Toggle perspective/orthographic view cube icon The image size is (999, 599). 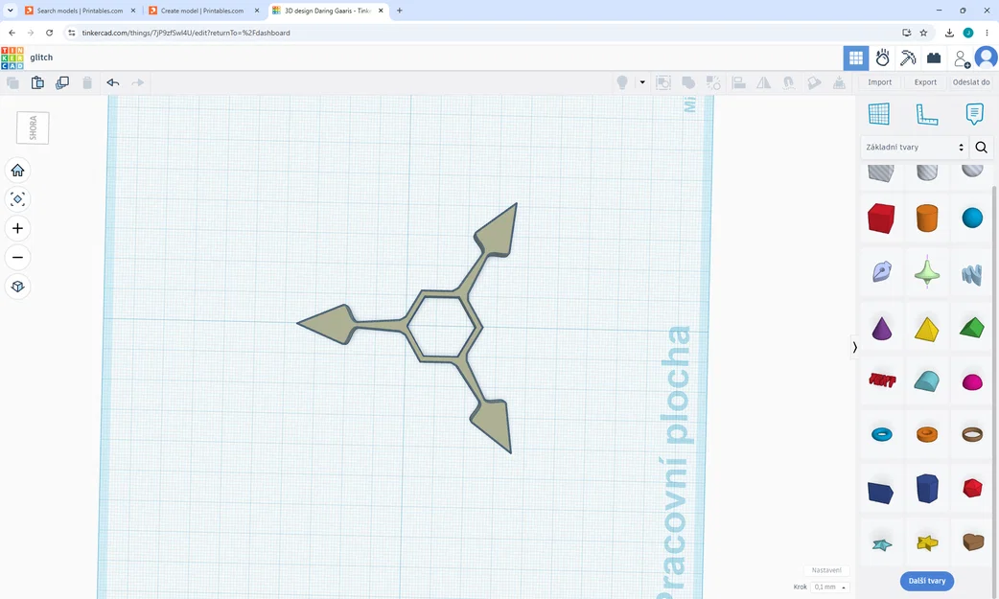click(x=18, y=287)
